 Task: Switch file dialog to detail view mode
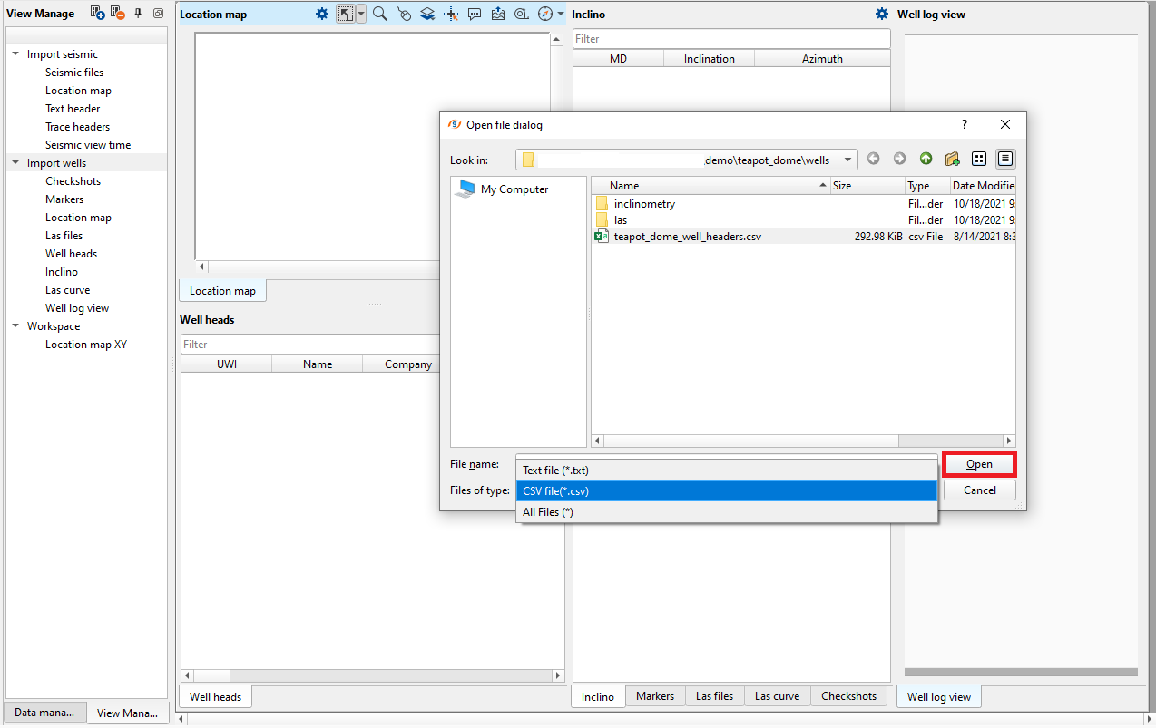click(1005, 159)
